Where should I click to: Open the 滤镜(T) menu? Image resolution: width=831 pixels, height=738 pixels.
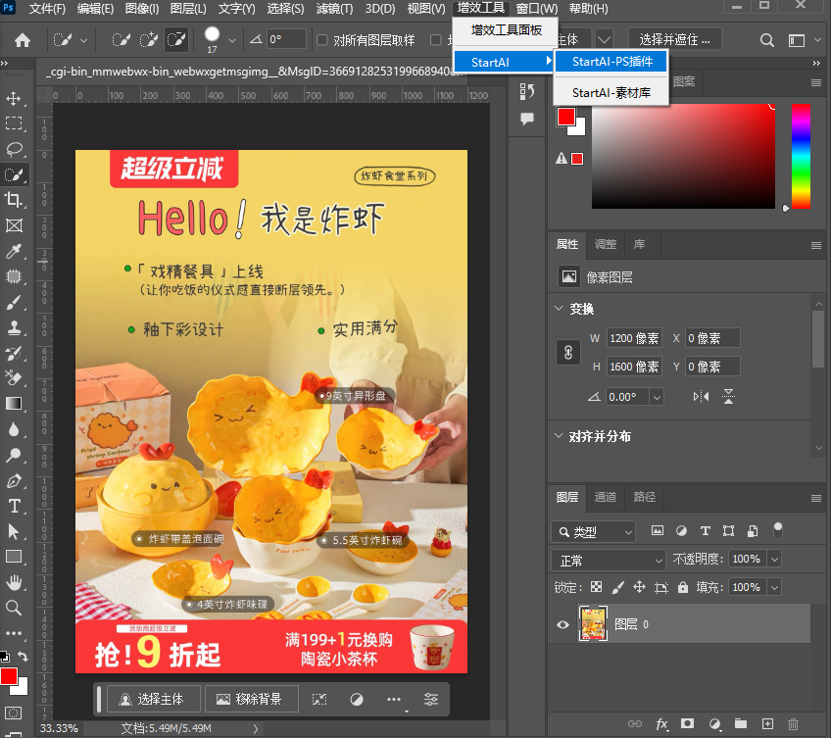click(x=334, y=9)
